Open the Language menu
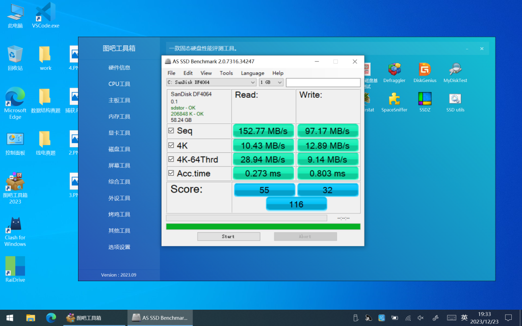The height and width of the screenshot is (326, 522). pos(253,73)
